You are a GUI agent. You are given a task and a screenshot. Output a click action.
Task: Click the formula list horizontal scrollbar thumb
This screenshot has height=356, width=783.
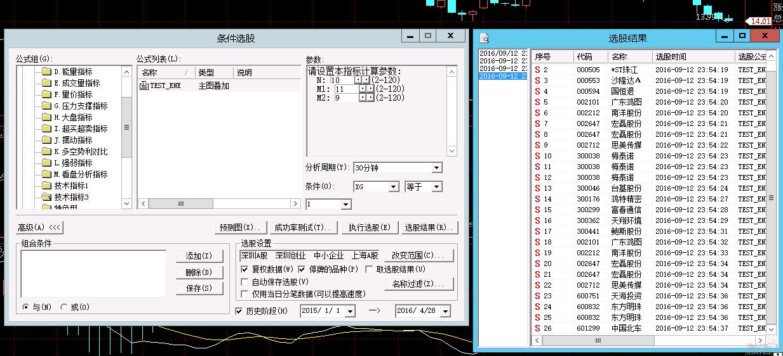click(181, 203)
